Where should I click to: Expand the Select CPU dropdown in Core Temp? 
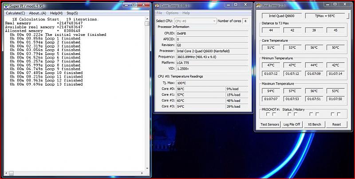(x=195, y=21)
